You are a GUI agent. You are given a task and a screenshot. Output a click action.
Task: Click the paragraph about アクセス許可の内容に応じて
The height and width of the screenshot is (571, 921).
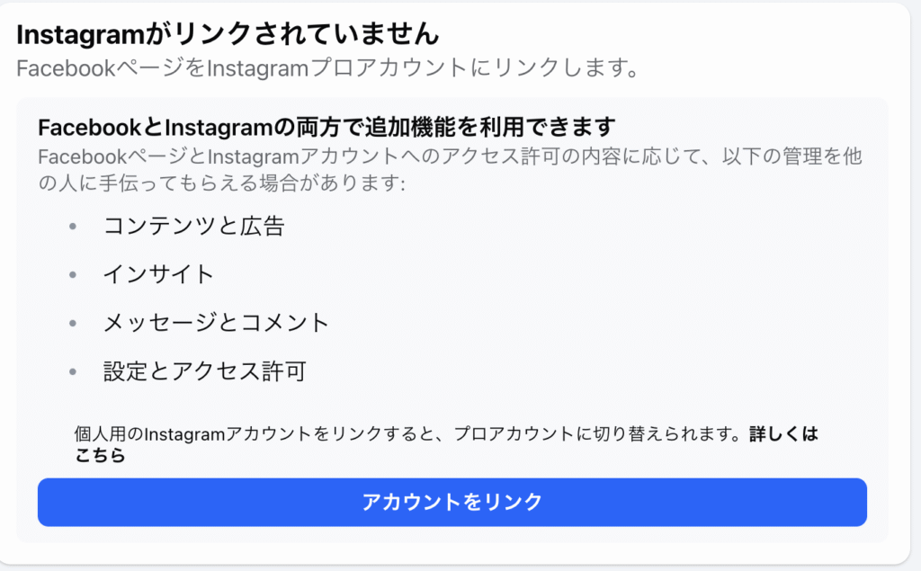450,170
